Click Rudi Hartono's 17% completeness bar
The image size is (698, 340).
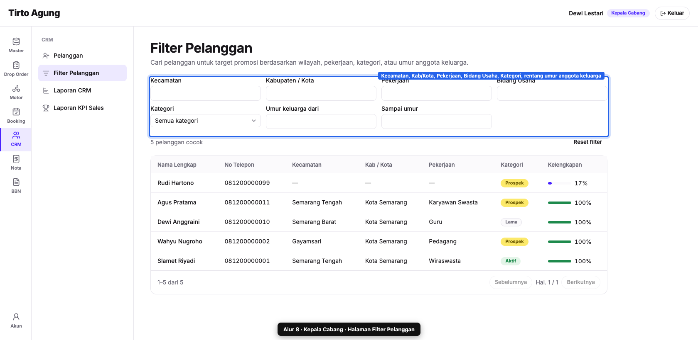560,183
